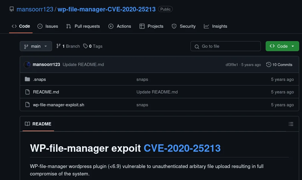302x180 pixels.
Task: Select the README tab in the file viewer
Action: point(38,124)
